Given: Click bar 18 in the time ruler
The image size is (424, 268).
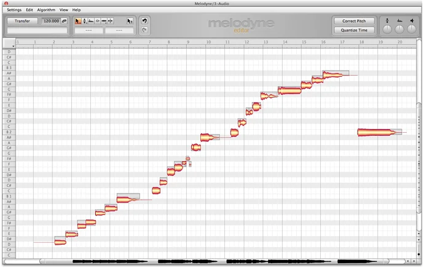Looking at the screenshot, I should click(361, 42).
